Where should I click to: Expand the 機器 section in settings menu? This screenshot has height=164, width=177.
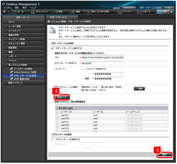point(24,52)
